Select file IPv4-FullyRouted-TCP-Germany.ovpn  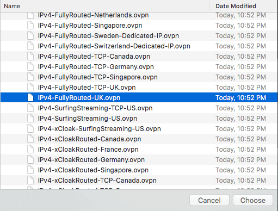coord(139,67)
